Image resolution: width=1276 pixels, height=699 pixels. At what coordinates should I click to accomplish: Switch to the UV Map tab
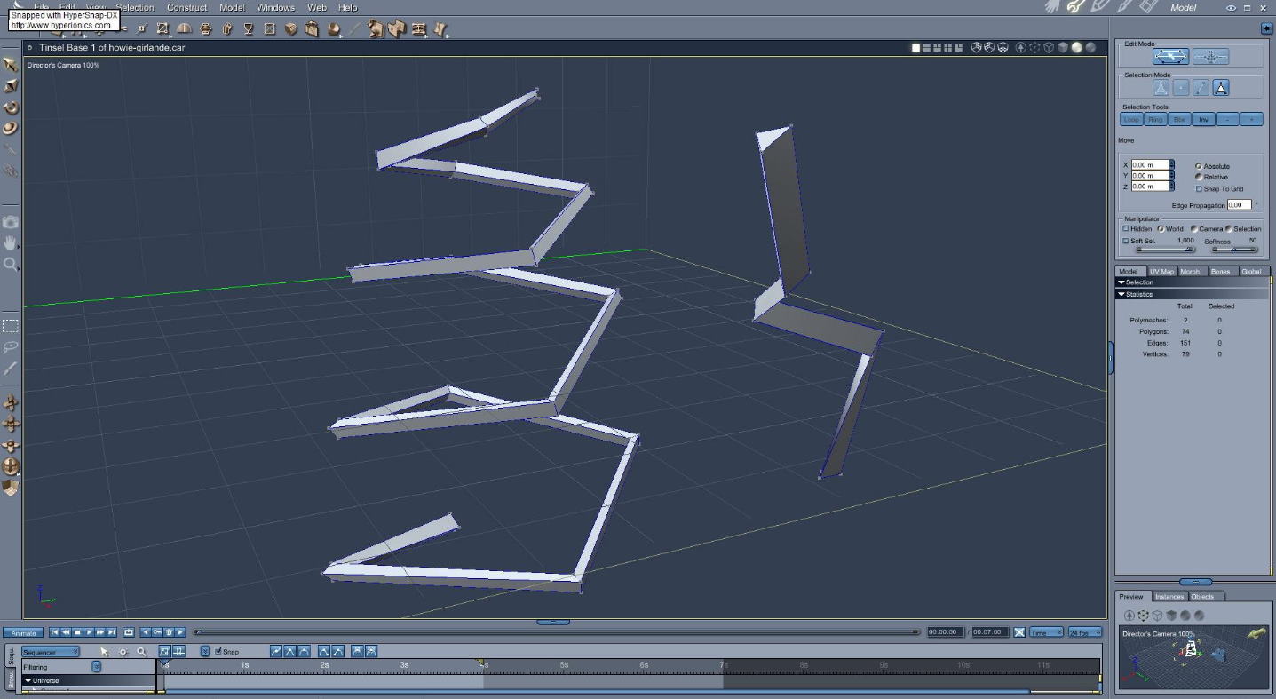click(x=1161, y=272)
